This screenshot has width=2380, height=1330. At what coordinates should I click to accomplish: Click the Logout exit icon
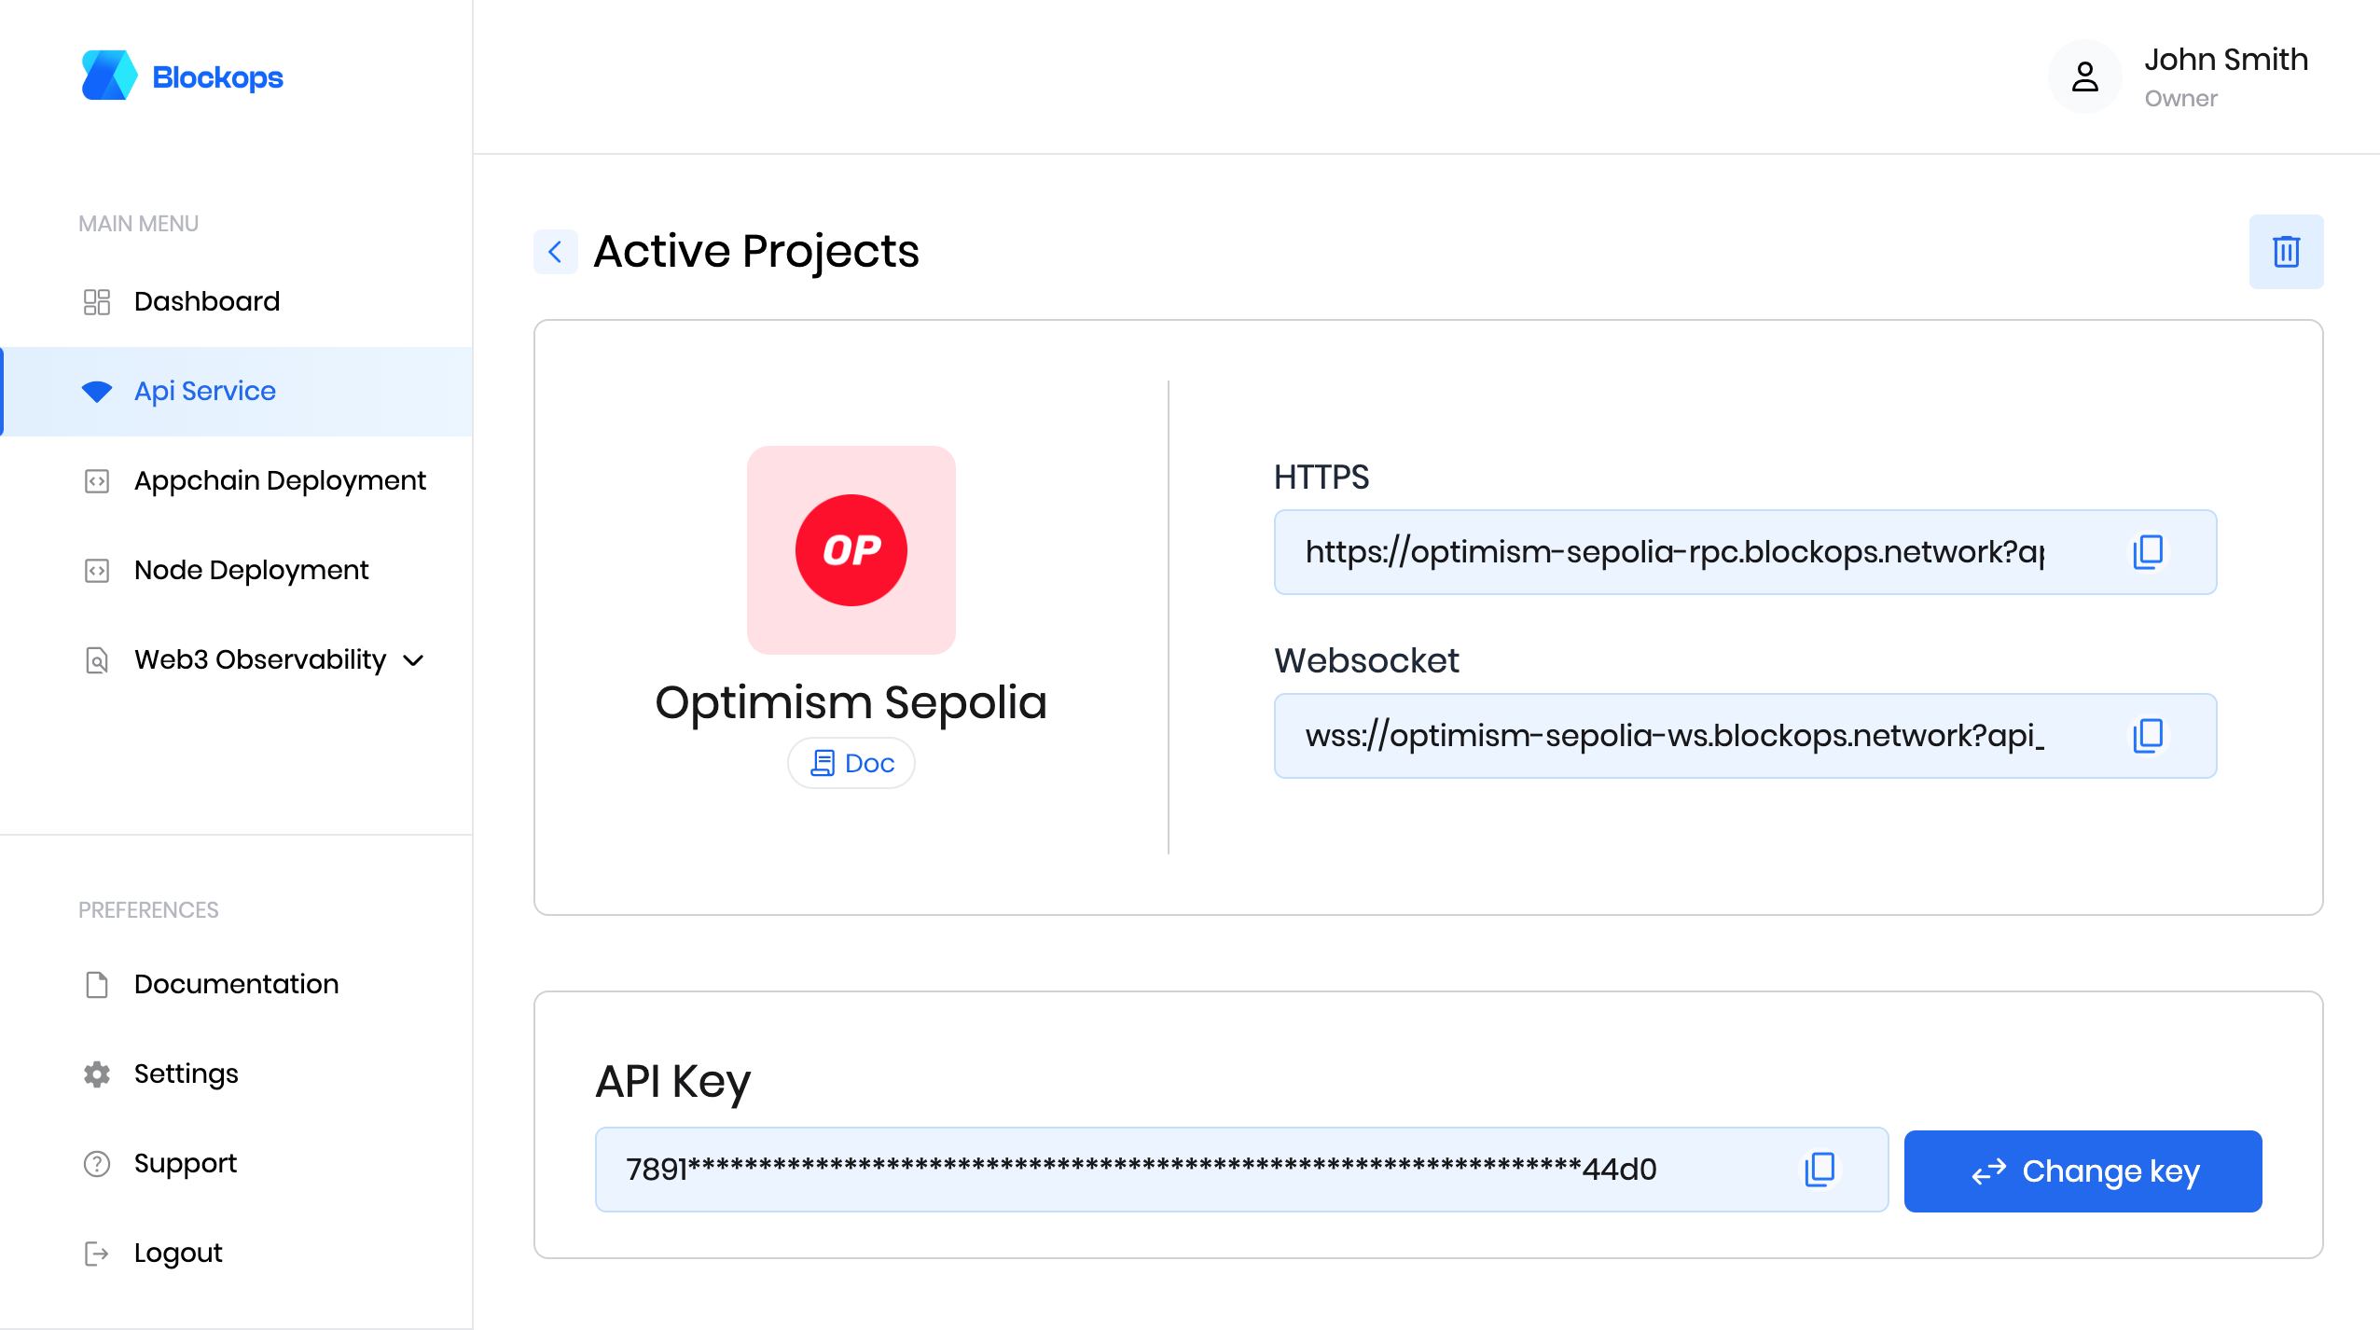(x=97, y=1253)
